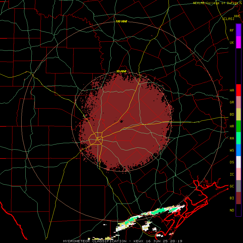Click the 'RF' legend label
This screenshot has height=243, width=243.
tap(232, 30)
